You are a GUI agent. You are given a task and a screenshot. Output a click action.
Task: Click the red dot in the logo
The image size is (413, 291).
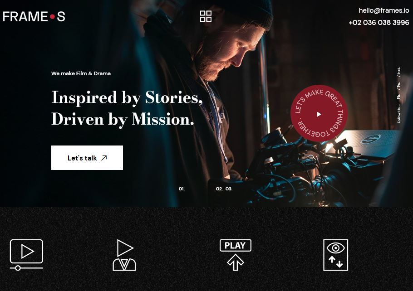coord(52,17)
